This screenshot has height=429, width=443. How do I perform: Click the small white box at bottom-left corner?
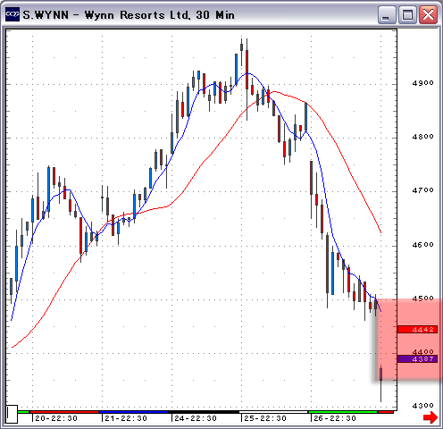[12, 414]
